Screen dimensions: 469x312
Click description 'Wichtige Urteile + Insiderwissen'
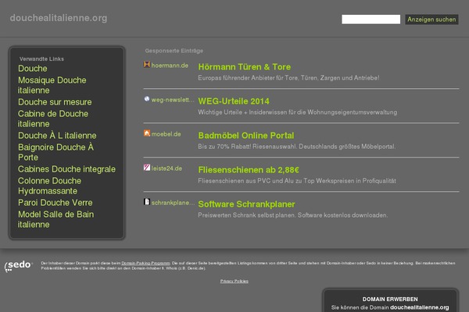[x=298, y=112]
